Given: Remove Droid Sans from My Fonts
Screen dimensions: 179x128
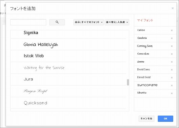Looking at the screenshot, I should tap(172, 70).
